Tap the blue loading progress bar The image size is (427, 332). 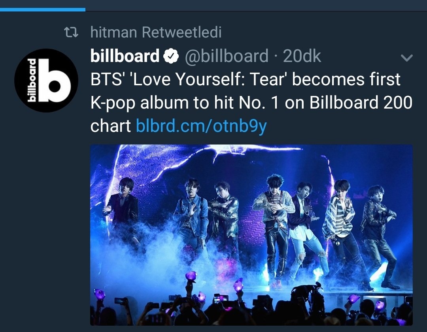pyautogui.click(x=42, y=9)
